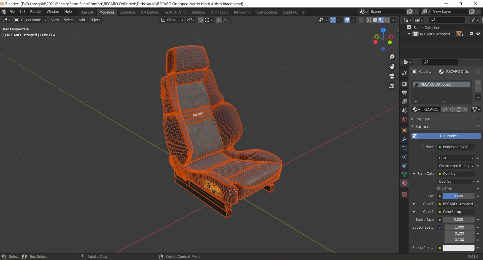Click the viewport pan hand icon
The height and width of the screenshot is (260, 483).
(392, 67)
